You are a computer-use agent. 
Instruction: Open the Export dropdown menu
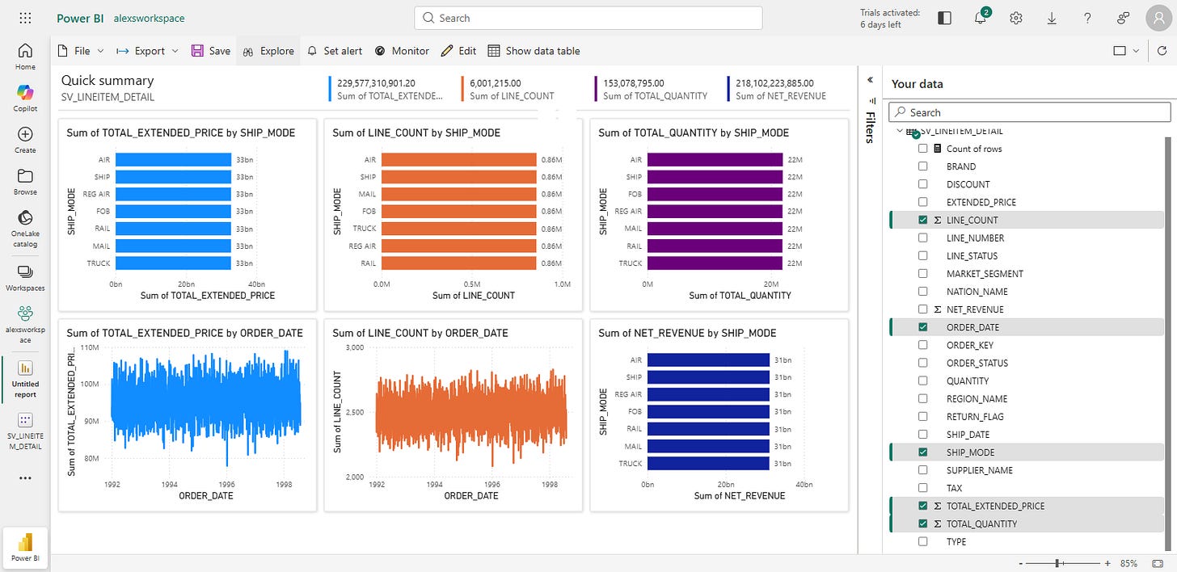click(x=147, y=50)
